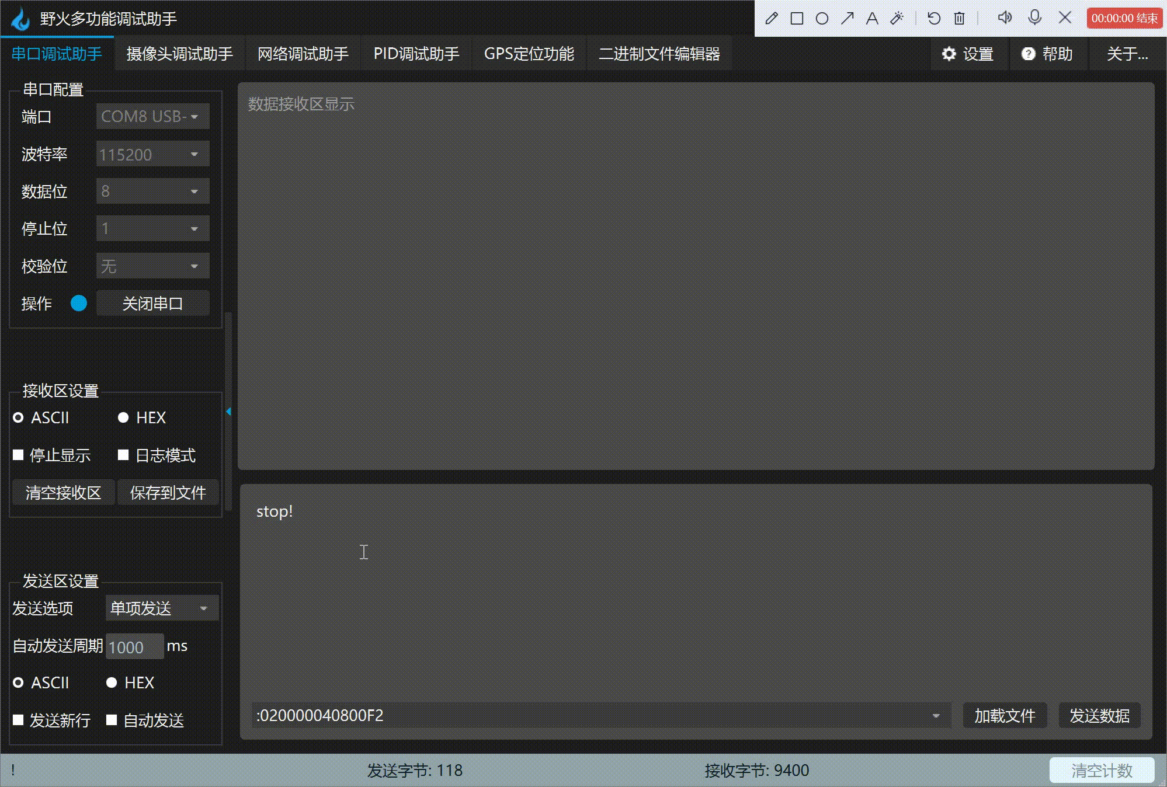This screenshot has width=1167, height=787.
Task: Tick the 日志模式 checkbox
Action: 123,455
